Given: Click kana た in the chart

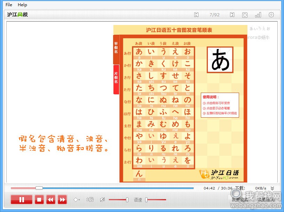Looking at the screenshot, I should pyautogui.click(x=139, y=88).
